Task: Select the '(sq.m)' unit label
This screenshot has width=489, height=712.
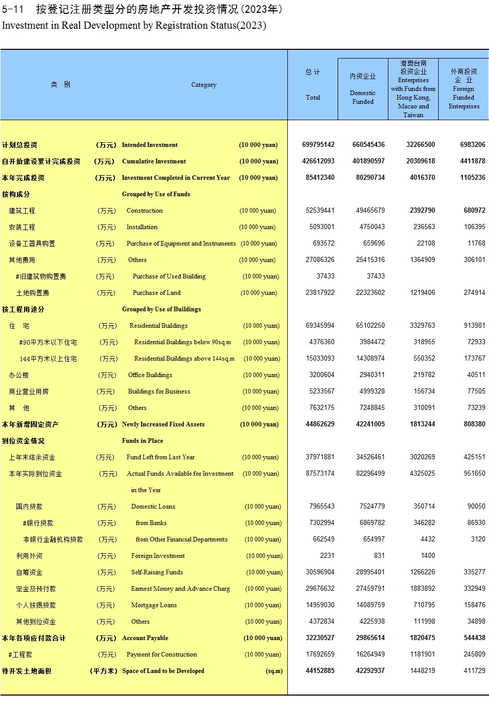Action: pyautogui.click(x=274, y=671)
